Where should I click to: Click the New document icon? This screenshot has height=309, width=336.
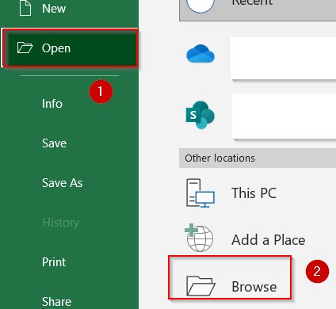coord(25,8)
